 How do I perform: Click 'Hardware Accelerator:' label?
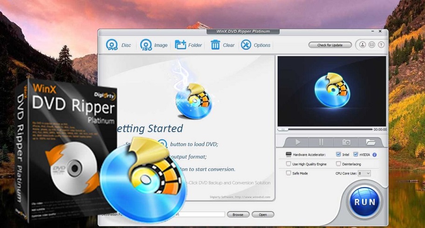[x=309, y=154]
